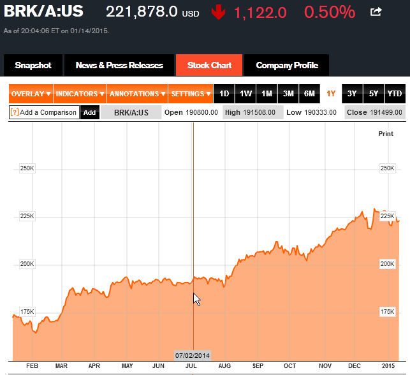410x375 pixels.
Task: Select the YTD range button
Action: coord(395,94)
